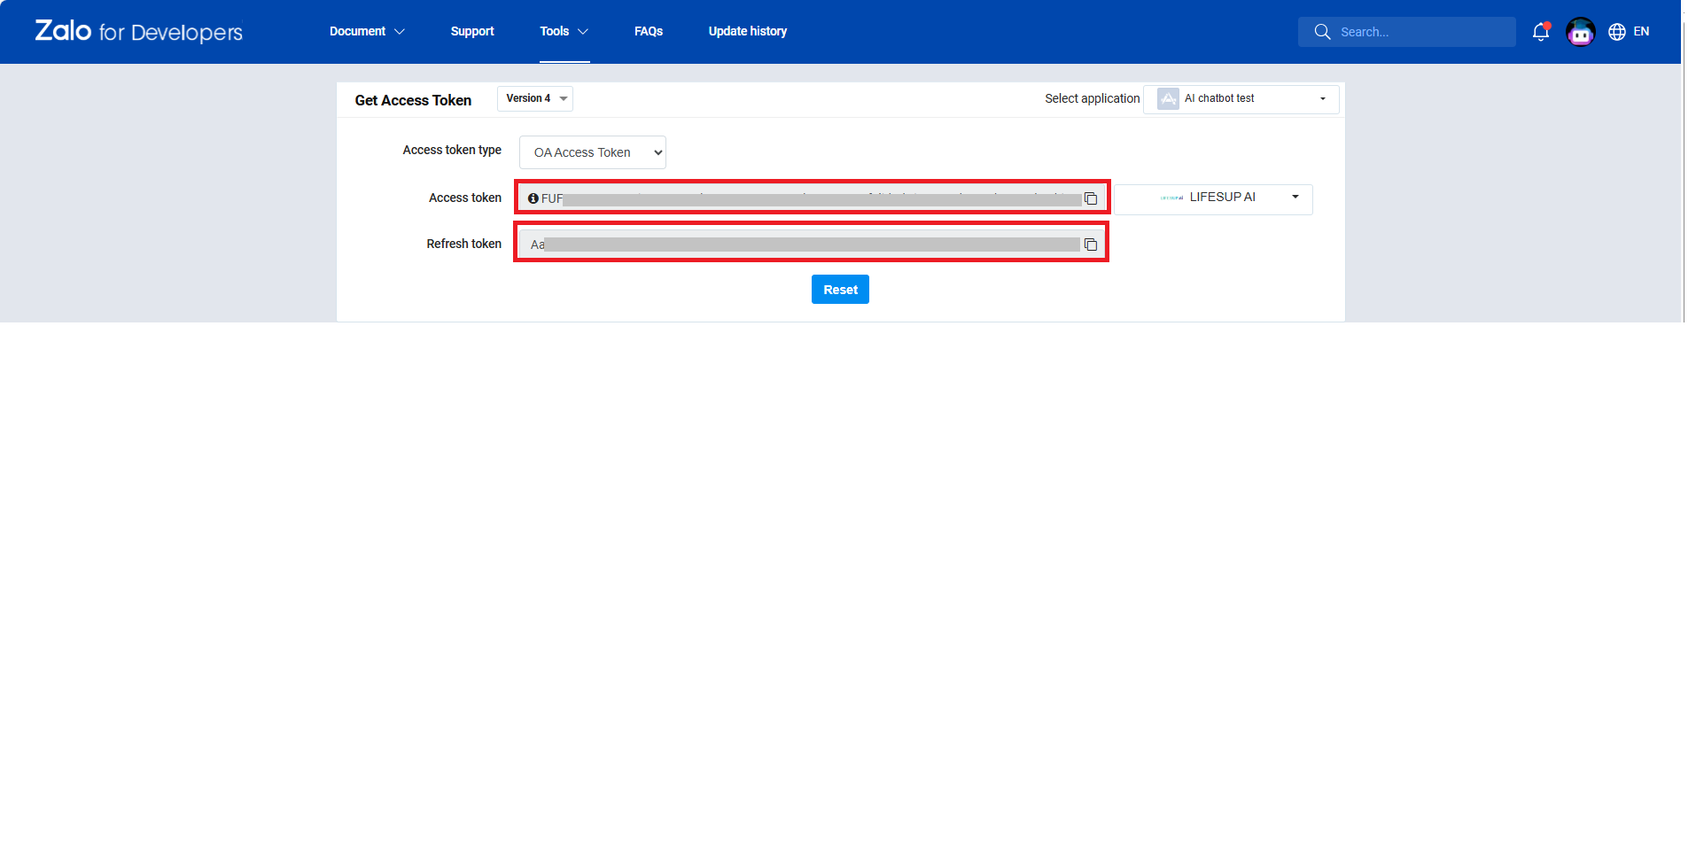Open the Document menu
This screenshot has width=1696, height=854.
367,31
